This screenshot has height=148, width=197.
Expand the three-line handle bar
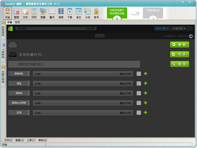[100, 36]
